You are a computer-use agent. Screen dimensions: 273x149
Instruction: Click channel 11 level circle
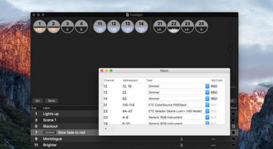(100, 26)
